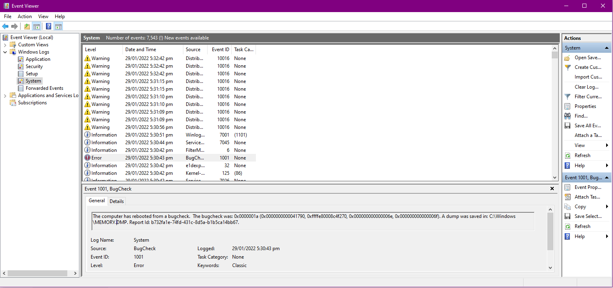Select the Security log in tree
The width and height of the screenshot is (613, 288).
34,66
